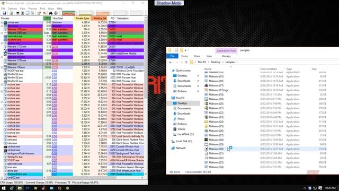
Task: Open the Help menu in Process Explorer
Action: coord(60,8)
